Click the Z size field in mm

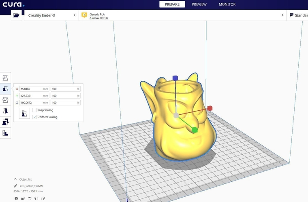(x=34, y=103)
